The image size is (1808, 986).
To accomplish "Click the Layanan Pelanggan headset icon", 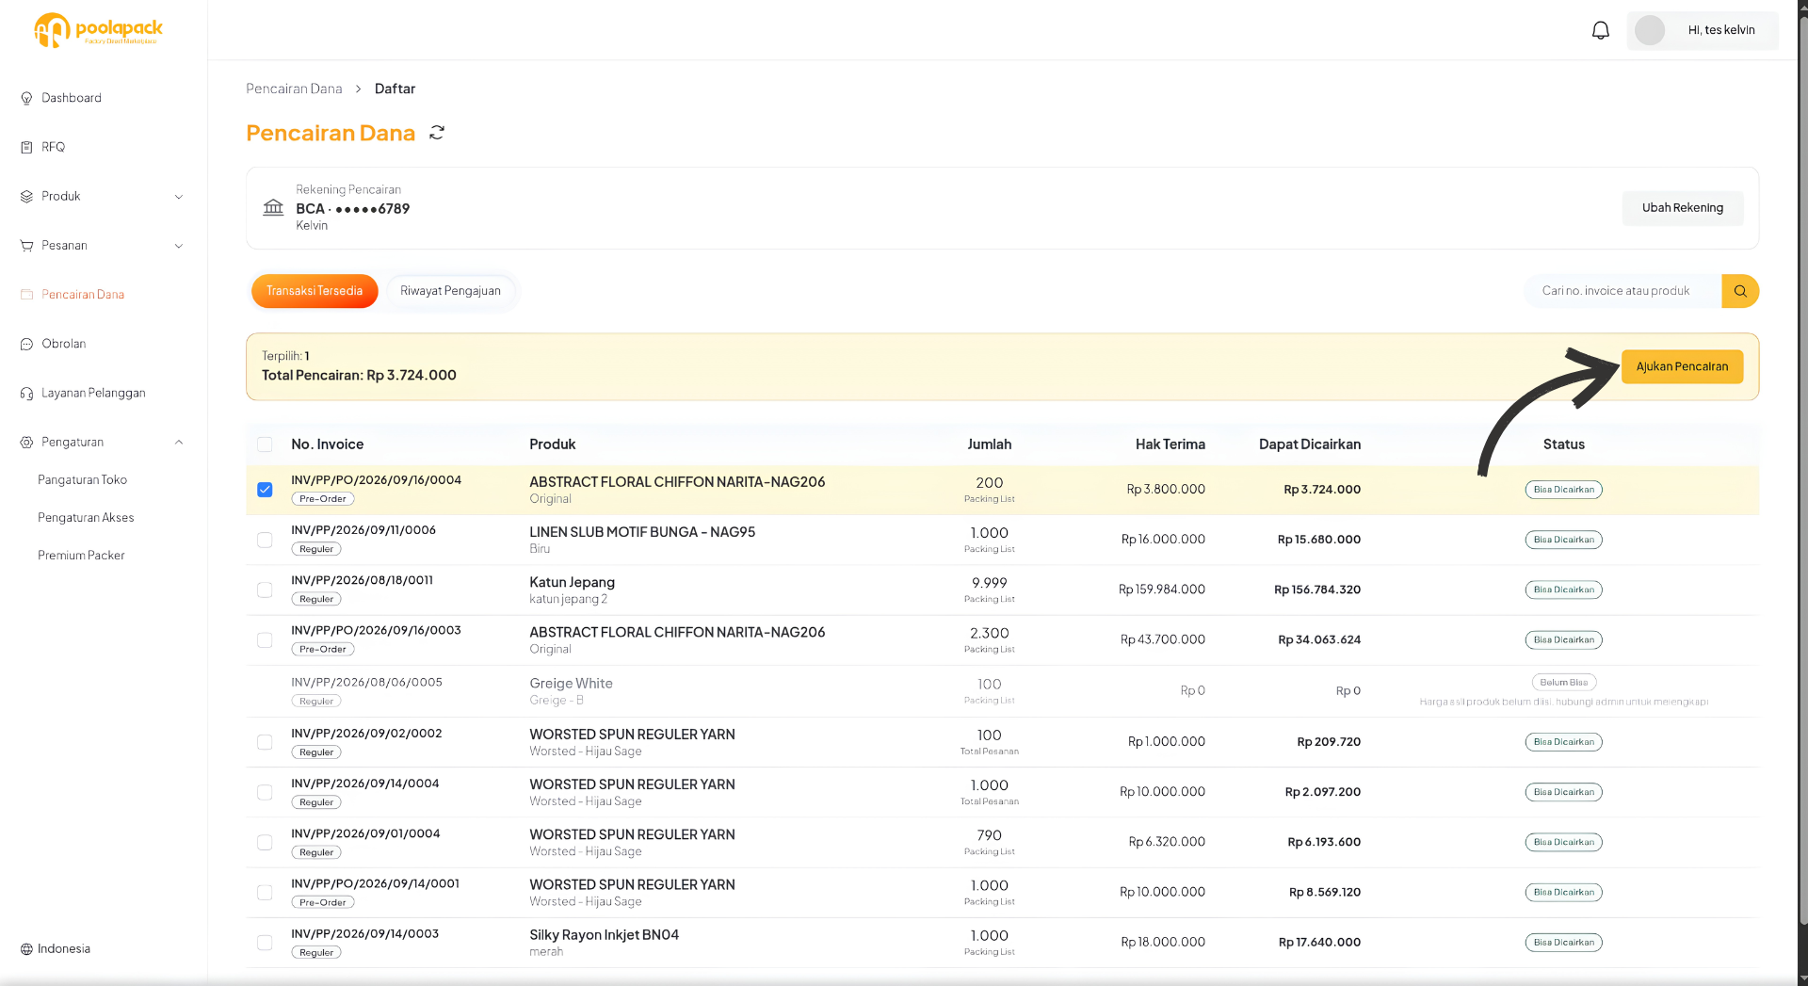I will pos(26,394).
